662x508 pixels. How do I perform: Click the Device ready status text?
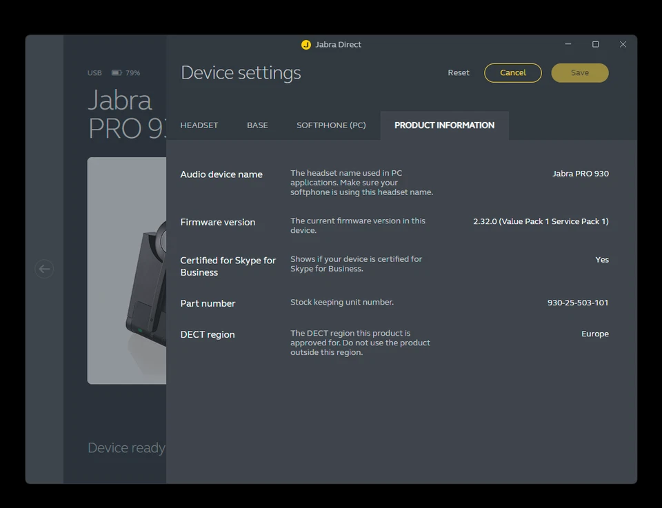pyautogui.click(x=126, y=447)
